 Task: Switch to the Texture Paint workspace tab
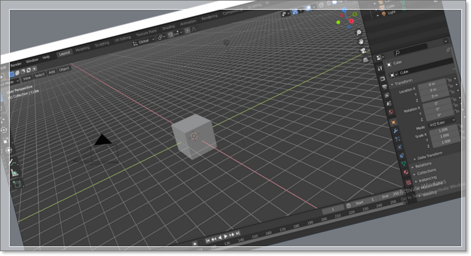tap(147, 33)
